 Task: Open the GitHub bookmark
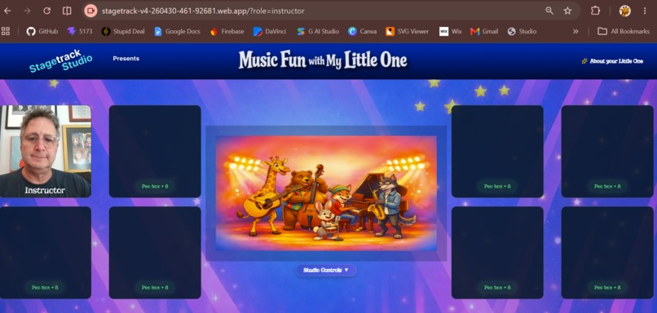(42, 32)
